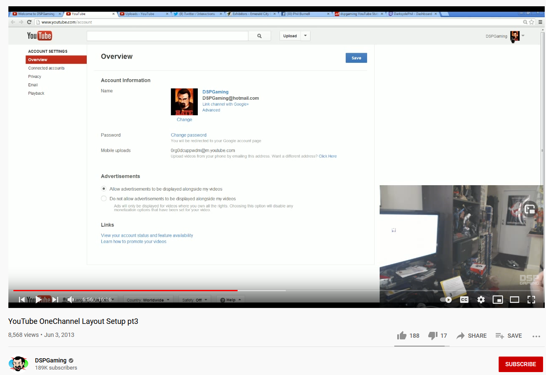Open the three-dot more actions menu
Screen dimensions: 546x375
(536, 336)
